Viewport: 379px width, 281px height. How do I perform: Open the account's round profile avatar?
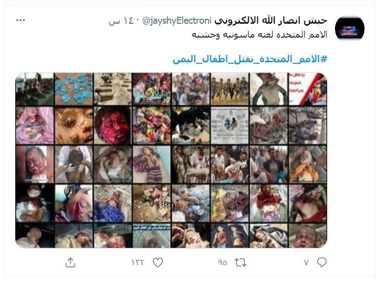click(349, 29)
